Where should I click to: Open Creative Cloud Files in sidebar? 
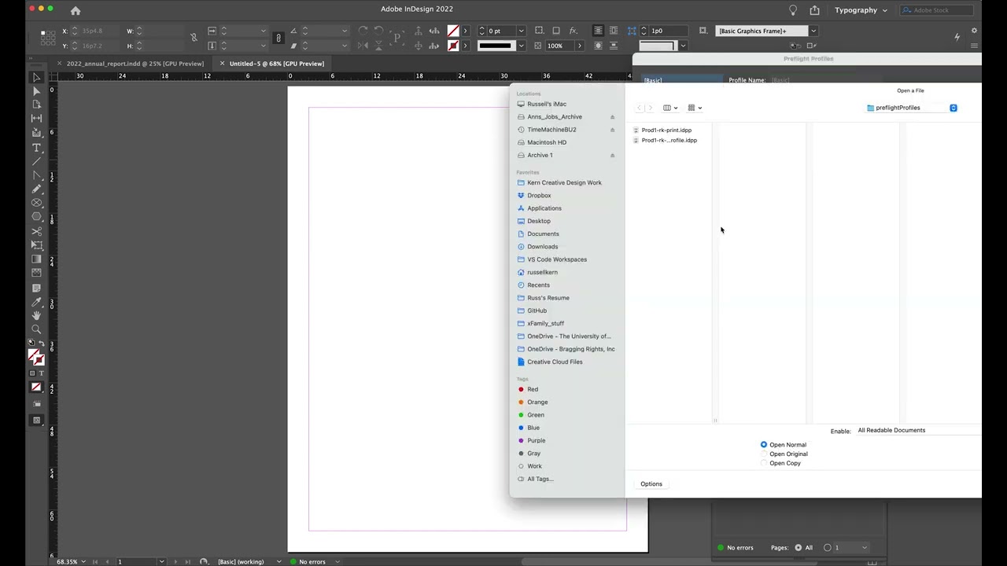(555, 362)
